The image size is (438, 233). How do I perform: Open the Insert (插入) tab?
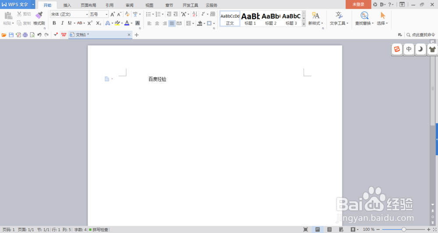pyautogui.click(x=67, y=5)
